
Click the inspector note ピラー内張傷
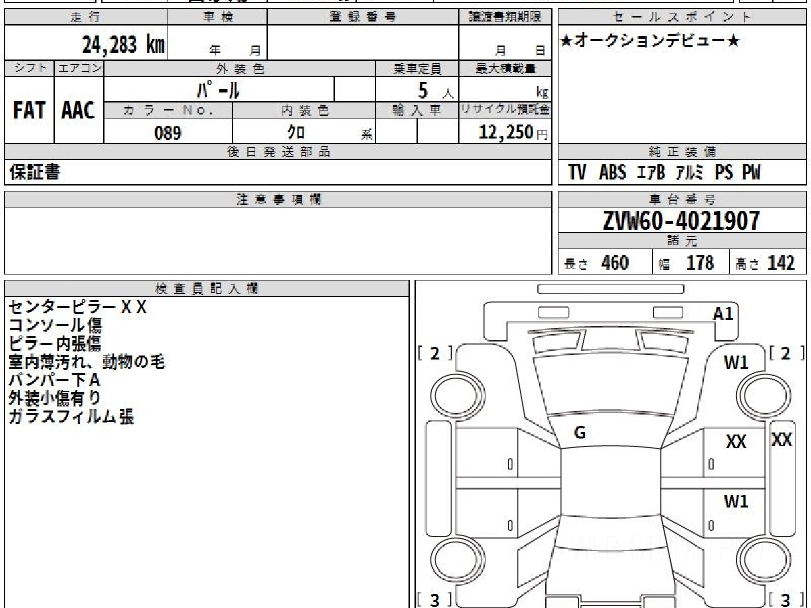[55, 344]
